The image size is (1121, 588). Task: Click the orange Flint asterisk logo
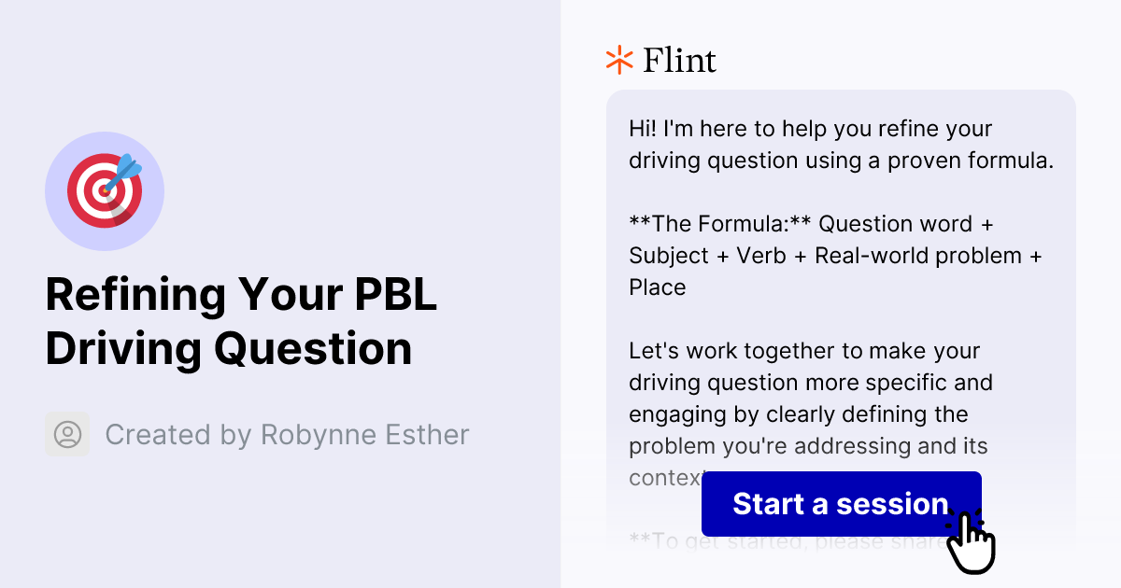pyautogui.click(x=617, y=60)
